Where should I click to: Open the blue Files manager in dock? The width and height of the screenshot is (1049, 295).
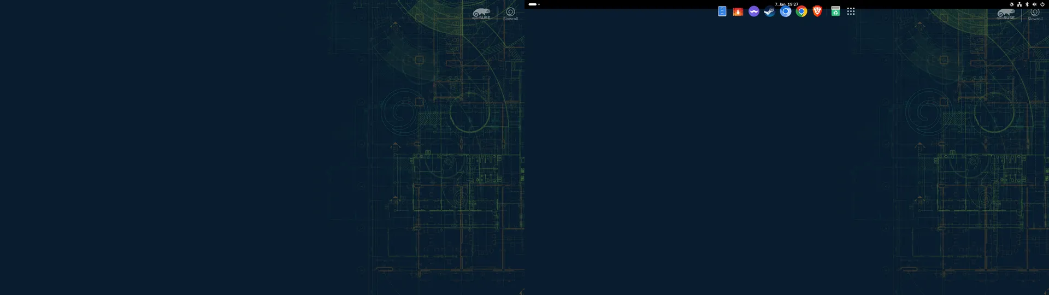722,11
